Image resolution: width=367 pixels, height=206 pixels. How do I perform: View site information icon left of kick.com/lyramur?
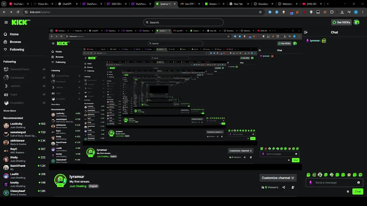click(26, 12)
